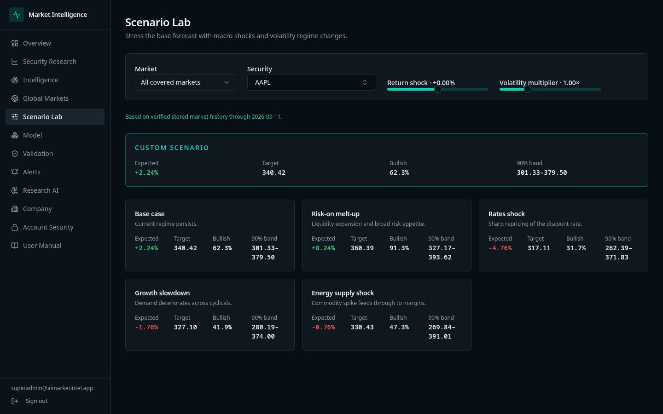
Task: Select the Base case scenario card
Action: point(210,236)
